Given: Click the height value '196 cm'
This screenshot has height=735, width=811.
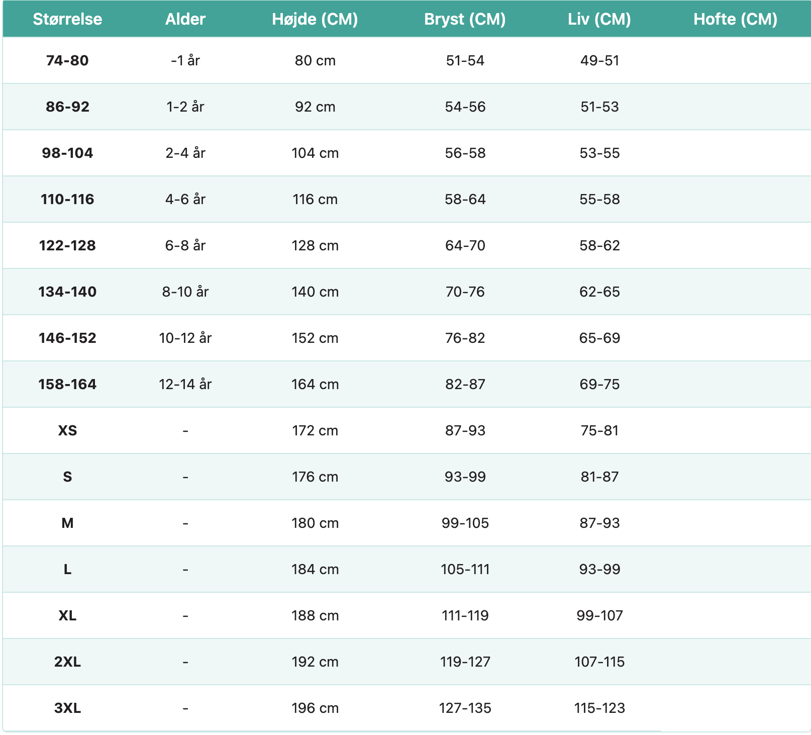Looking at the screenshot, I should (315, 708).
